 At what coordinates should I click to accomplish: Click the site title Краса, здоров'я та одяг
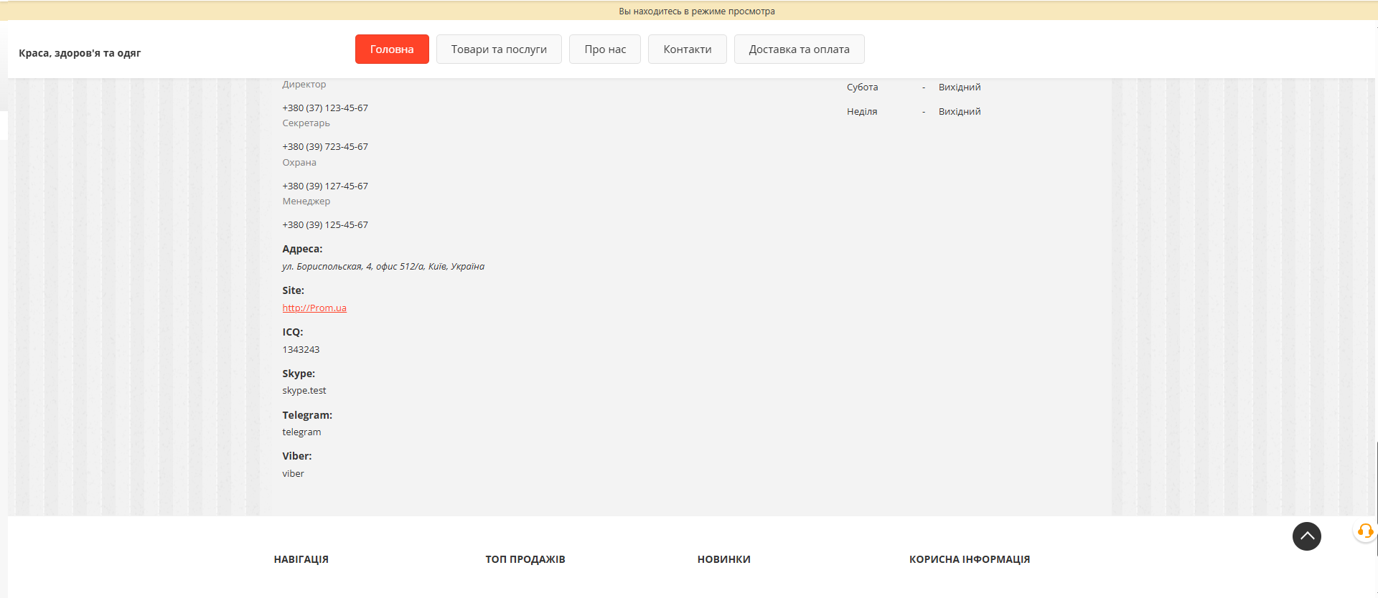[80, 53]
